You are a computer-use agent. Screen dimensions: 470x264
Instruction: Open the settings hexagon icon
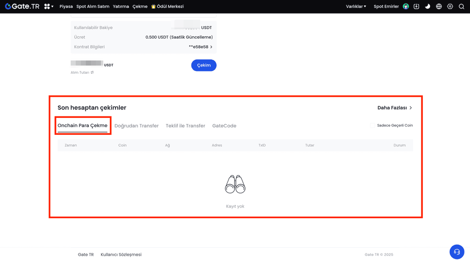pyautogui.click(x=450, y=6)
